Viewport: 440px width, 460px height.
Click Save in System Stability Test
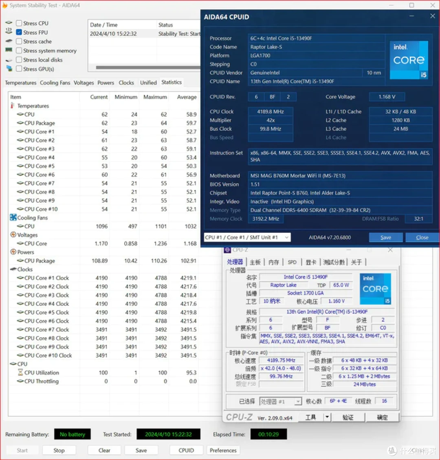141,450
